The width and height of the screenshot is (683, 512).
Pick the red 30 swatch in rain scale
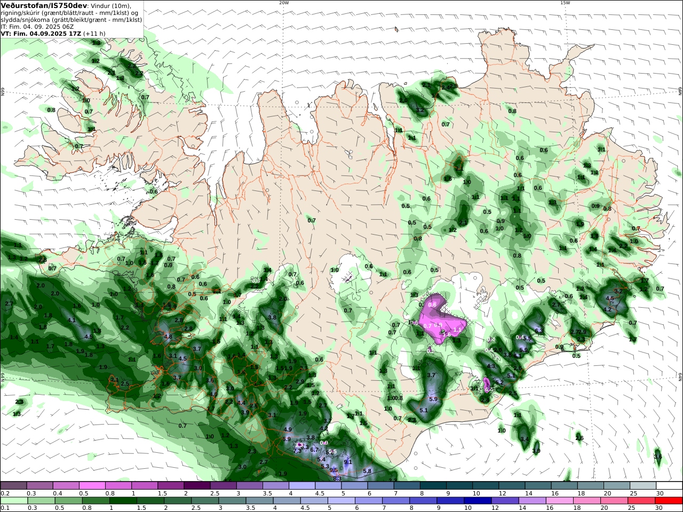(669, 501)
